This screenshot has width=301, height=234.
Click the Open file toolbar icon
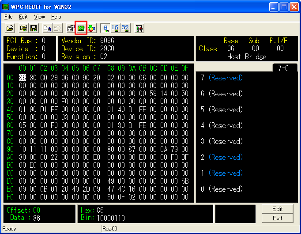pos(10,28)
